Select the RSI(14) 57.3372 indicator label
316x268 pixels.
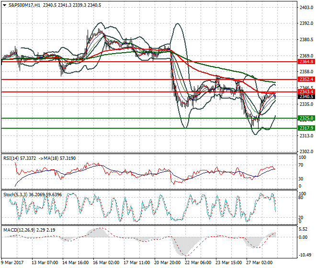tap(20, 158)
